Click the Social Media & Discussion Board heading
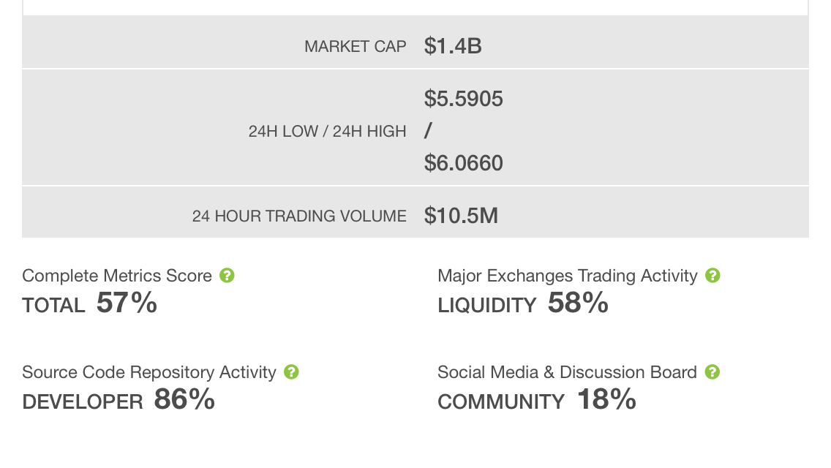 point(567,372)
